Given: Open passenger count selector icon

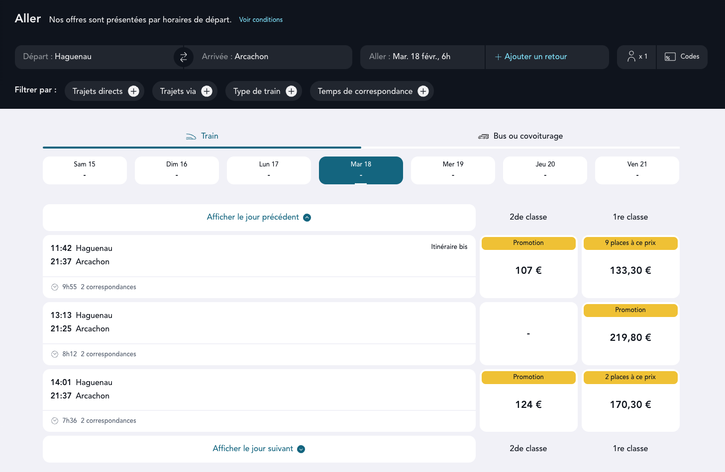Looking at the screenshot, I should pyautogui.click(x=631, y=57).
